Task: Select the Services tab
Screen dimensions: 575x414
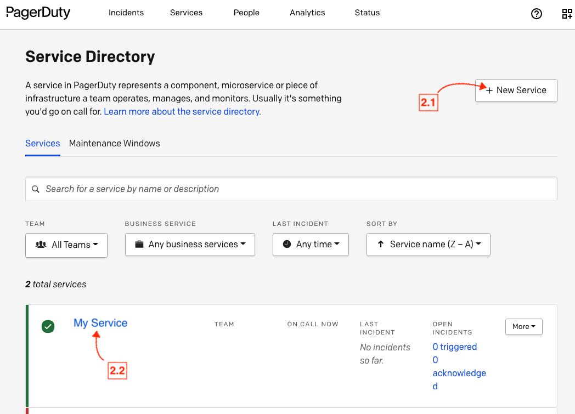Action: click(43, 143)
